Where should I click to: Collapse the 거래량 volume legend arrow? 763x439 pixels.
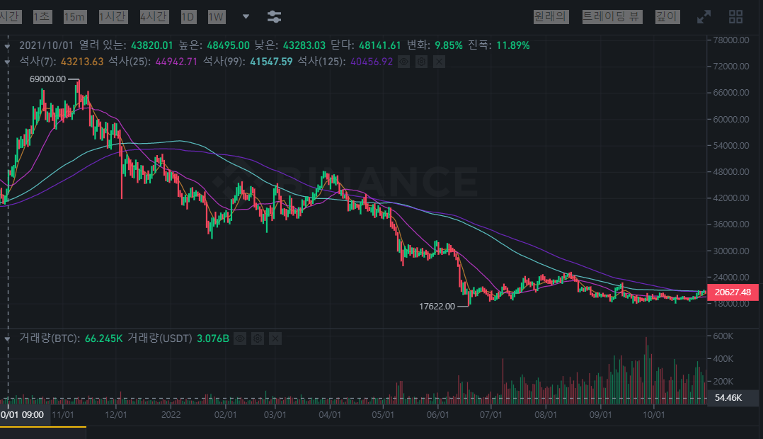7,338
